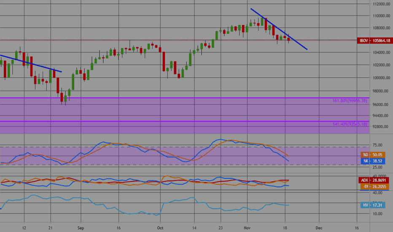Screen dimensions: 393x232
Task: Click the 75.00 stochastic scale label
Action: 377,145
